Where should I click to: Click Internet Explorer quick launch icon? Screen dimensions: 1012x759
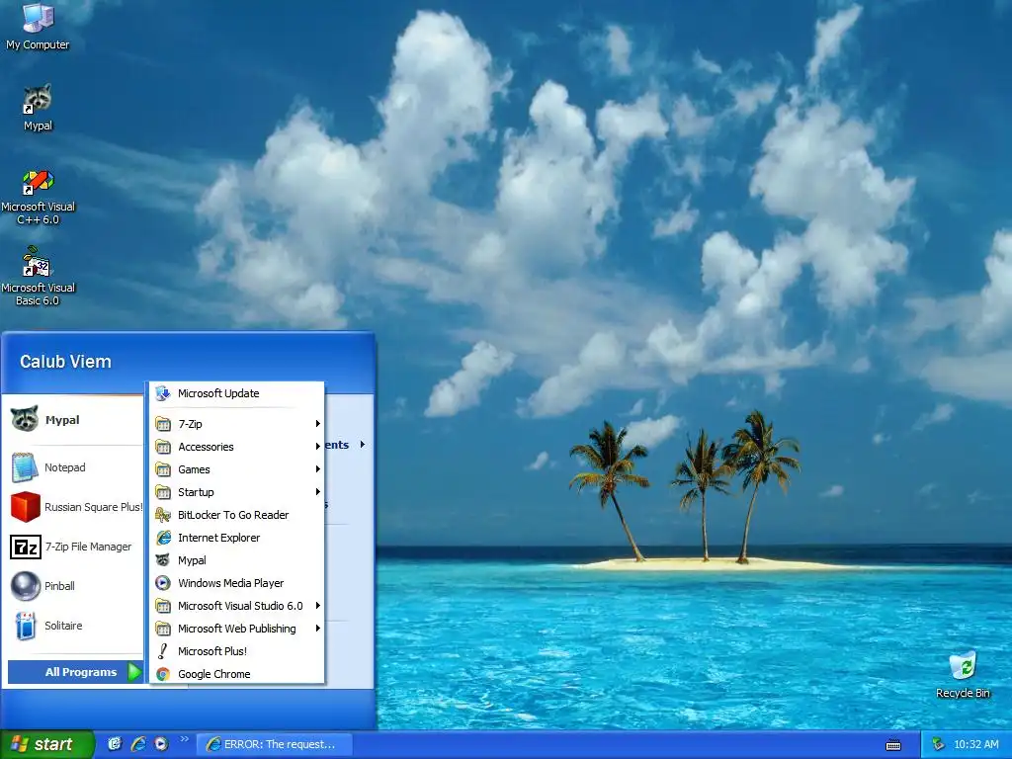[138, 744]
